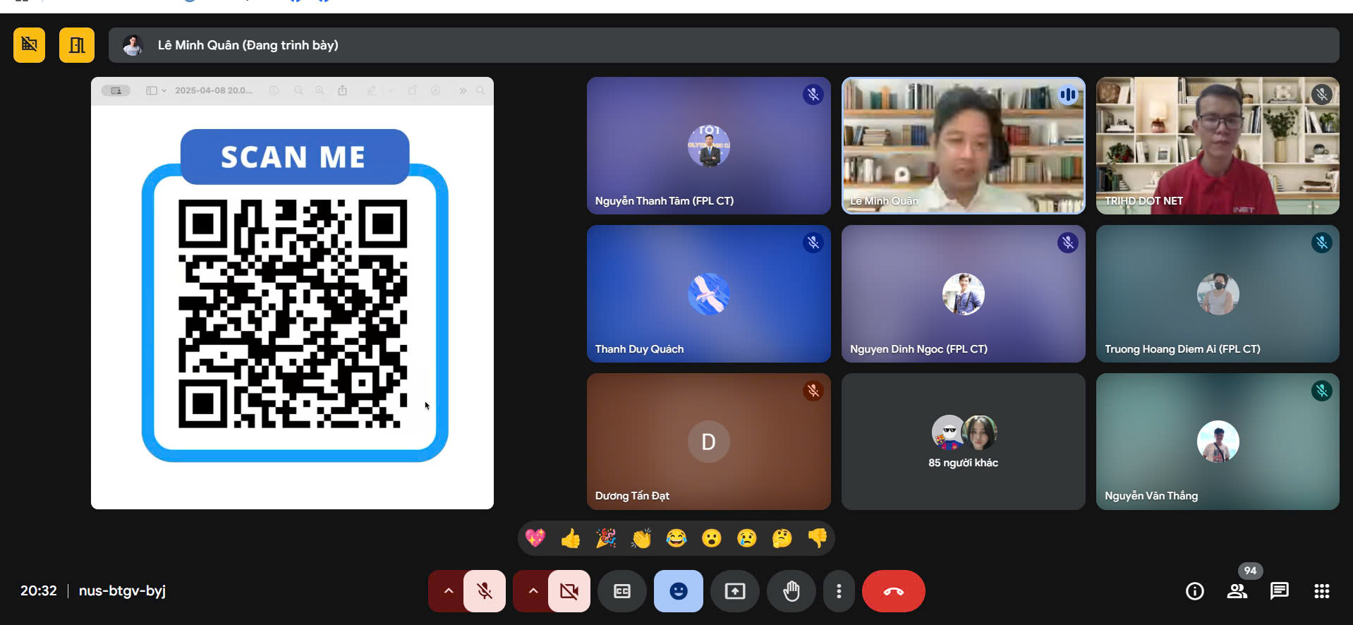Start presenting with the share screen button
Image resolution: width=1353 pixels, height=625 pixels.
point(735,591)
